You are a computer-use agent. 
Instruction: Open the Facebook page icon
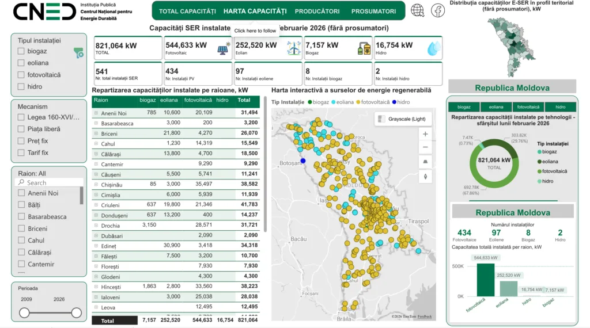(438, 11)
